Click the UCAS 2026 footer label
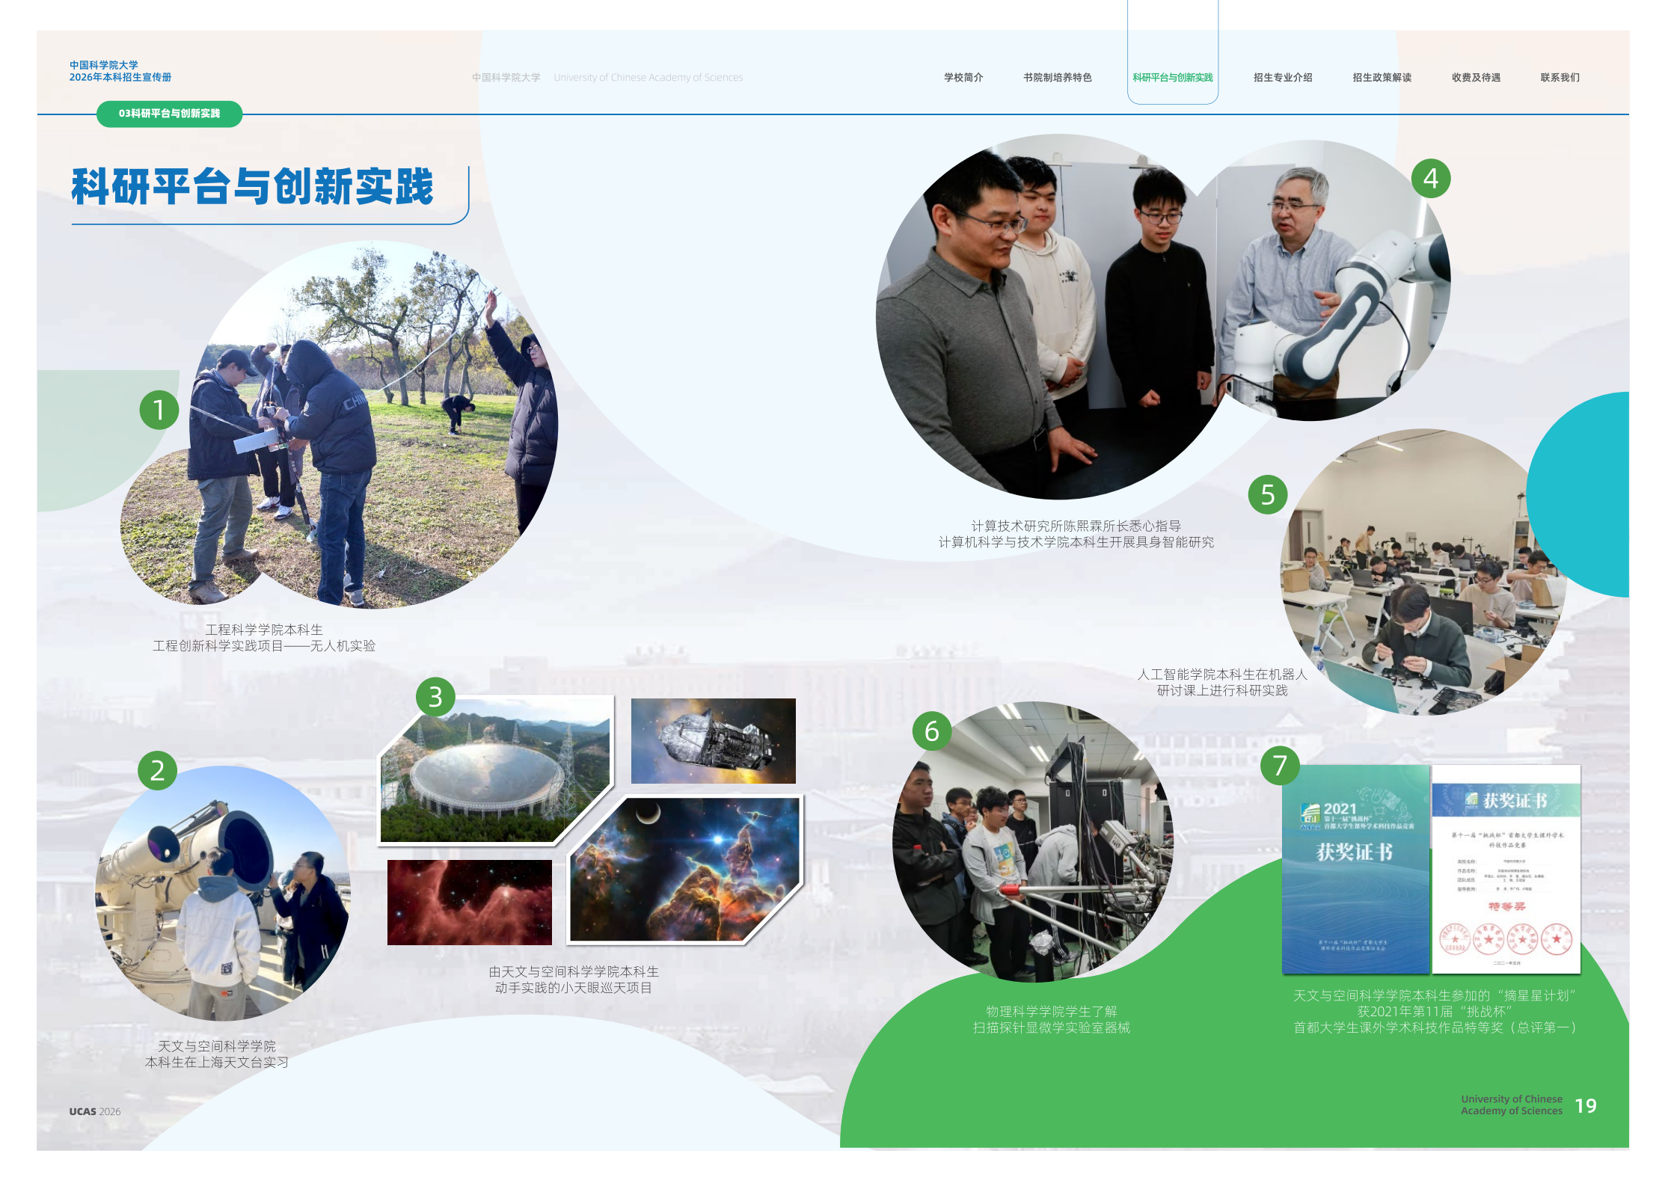The height and width of the screenshot is (1183, 1668). click(95, 1111)
